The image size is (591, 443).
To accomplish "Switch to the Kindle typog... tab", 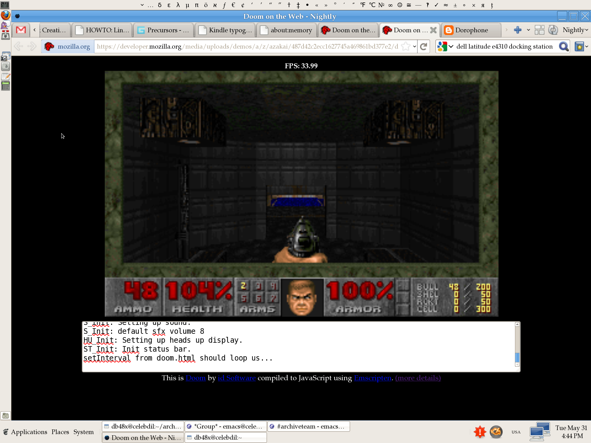I will 225,30.
